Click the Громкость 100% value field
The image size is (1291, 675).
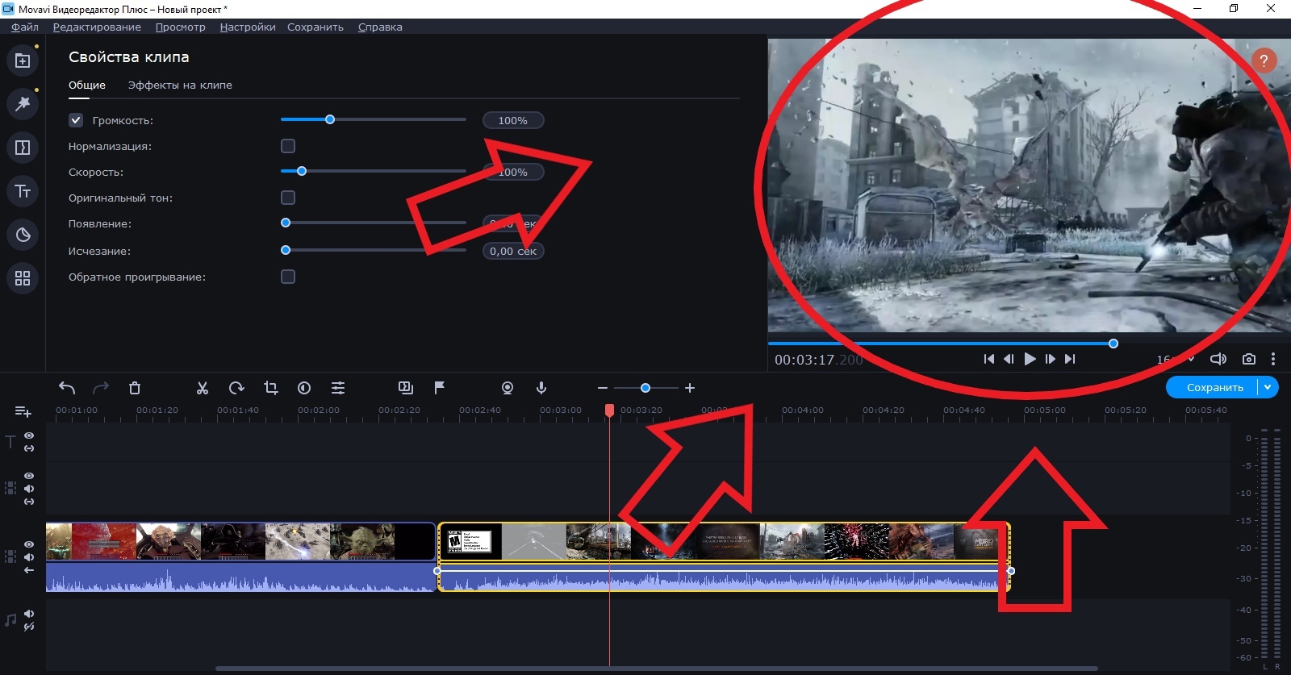[x=513, y=120]
